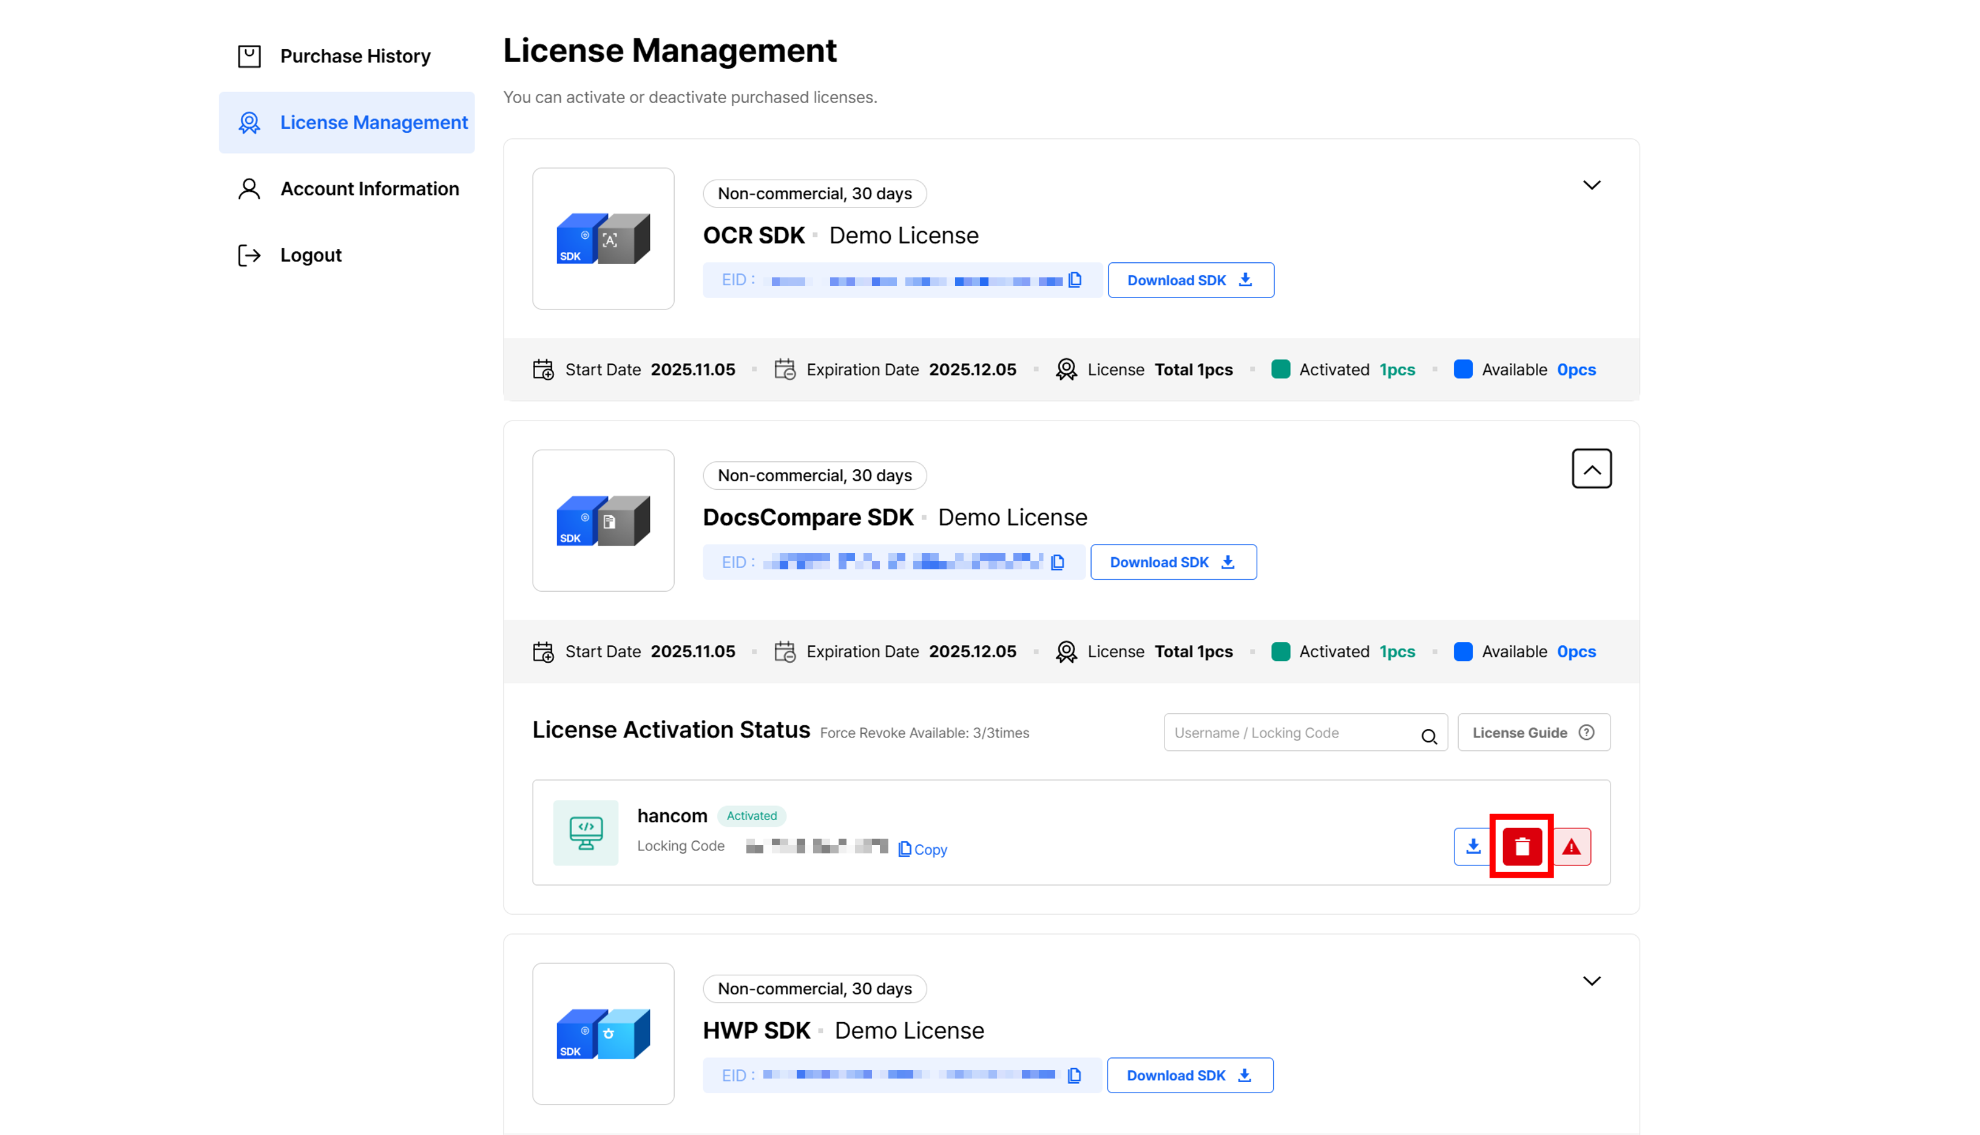The width and height of the screenshot is (1980, 1135).
Task: Click the shopping bag icon beside Purchase History
Action: (249, 55)
